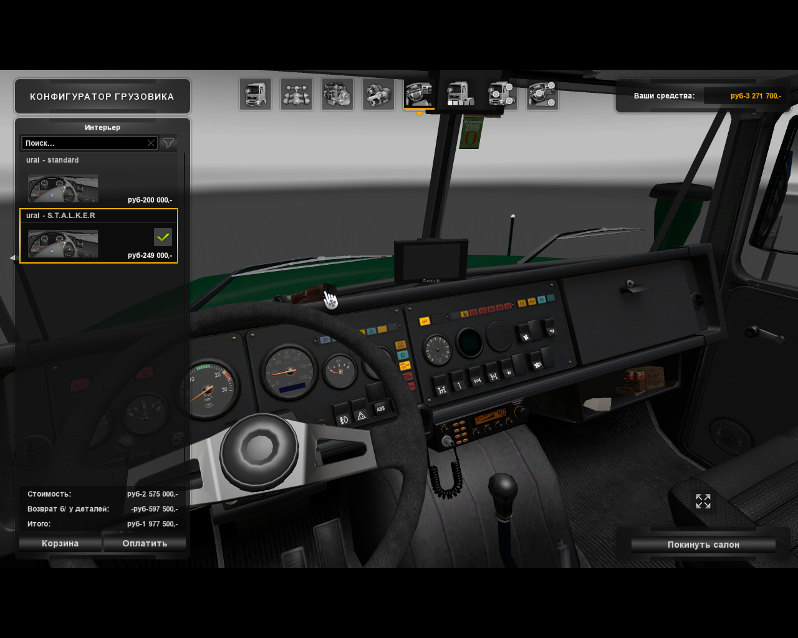The height and width of the screenshot is (638, 798).
Task: Click Покинуть салон to leave
Action: click(703, 545)
